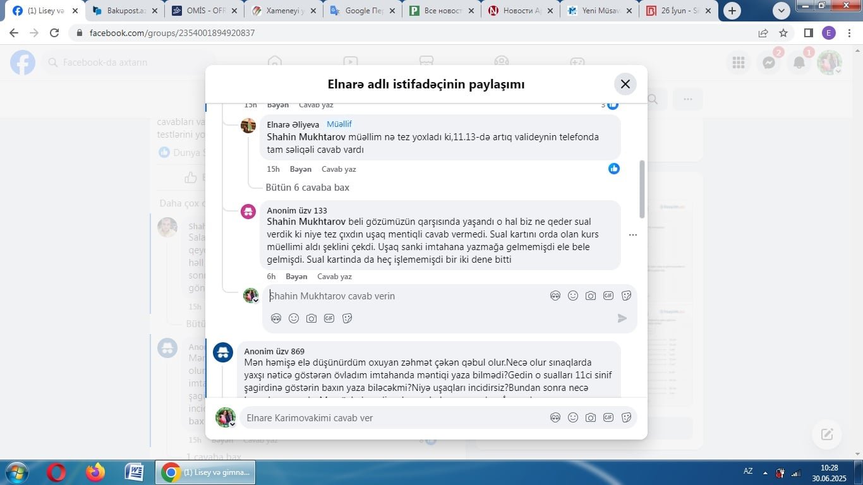The height and width of the screenshot is (485, 863).
Task: Click Cavab yaz under Elnarə Əliyeva's comment
Action: [339, 169]
